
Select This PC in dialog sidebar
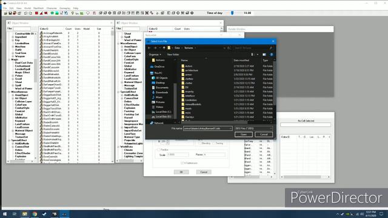[x=158, y=73]
